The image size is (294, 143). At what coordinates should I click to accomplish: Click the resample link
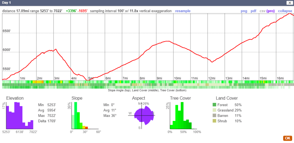[183, 11]
